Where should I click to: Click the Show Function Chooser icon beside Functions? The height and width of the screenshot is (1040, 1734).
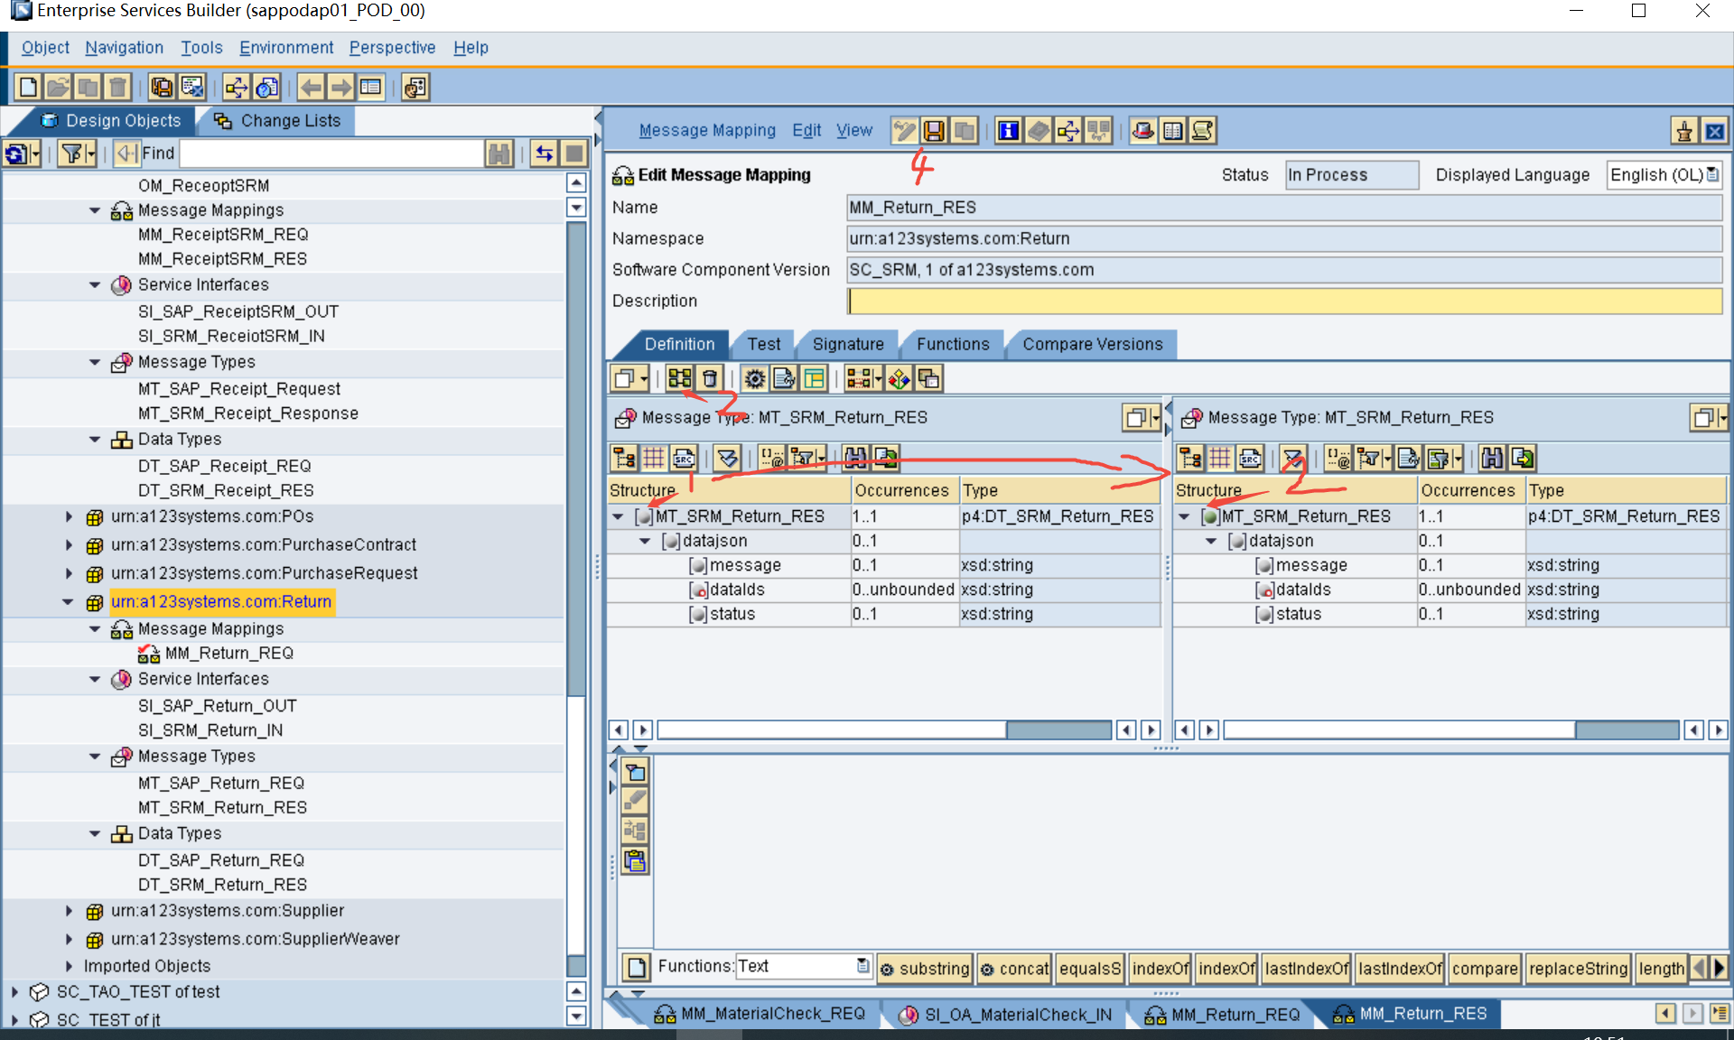point(637,968)
